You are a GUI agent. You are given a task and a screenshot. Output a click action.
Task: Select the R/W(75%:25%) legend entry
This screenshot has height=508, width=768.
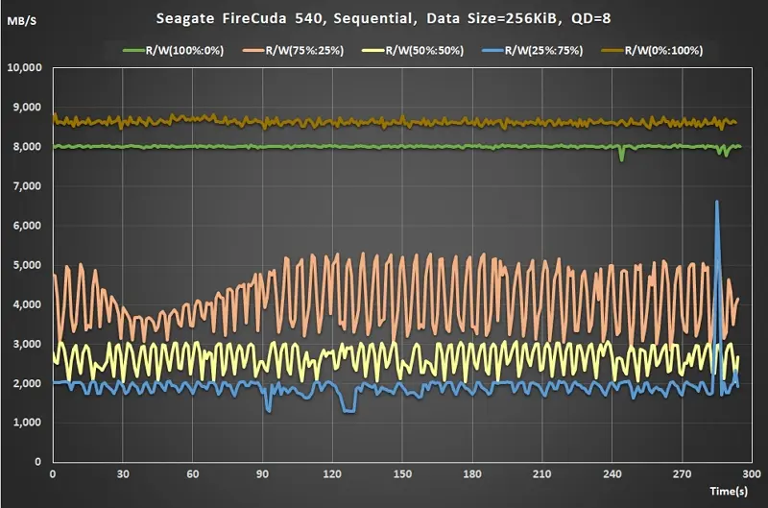(294, 51)
